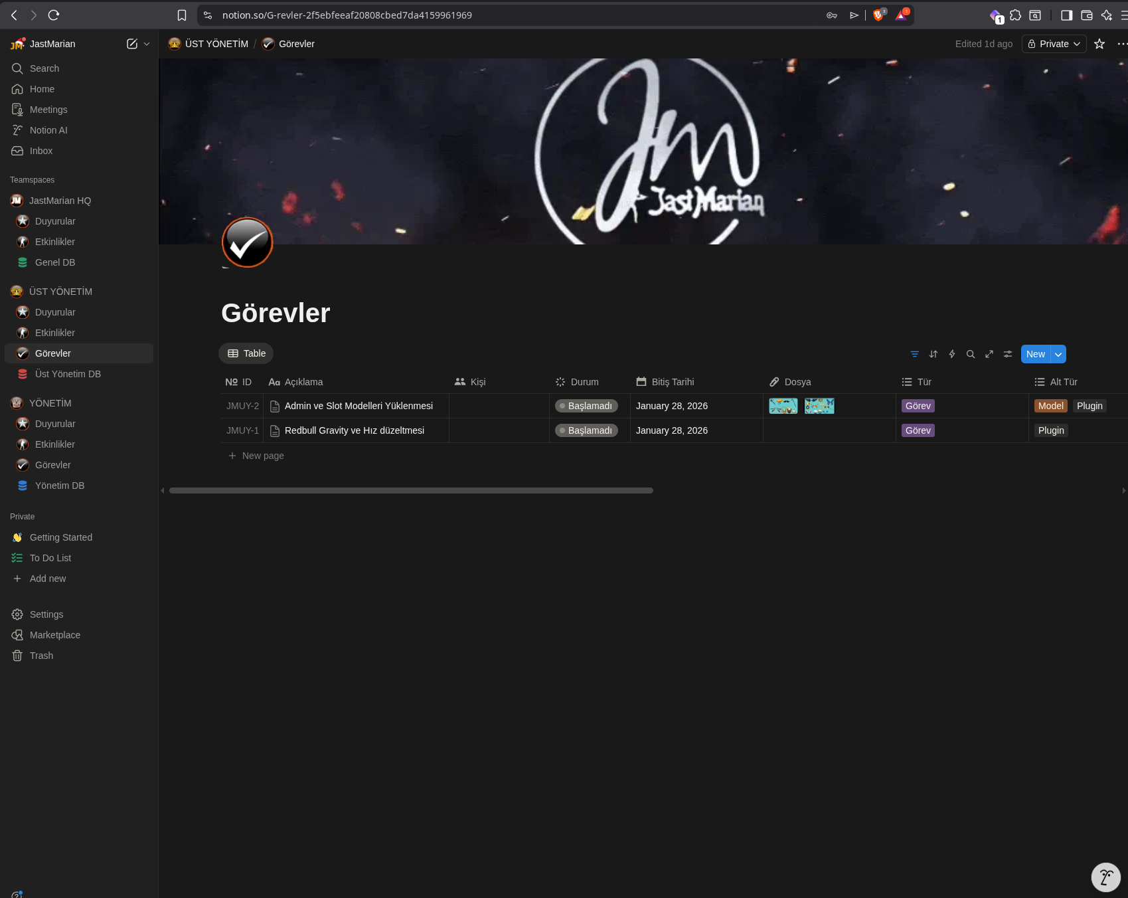Image resolution: width=1128 pixels, height=898 pixels.
Task: Open Settings in the sidebar
Action: pos(79,614)
